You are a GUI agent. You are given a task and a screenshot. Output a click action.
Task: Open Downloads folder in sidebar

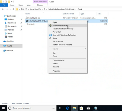coord(12,23)
